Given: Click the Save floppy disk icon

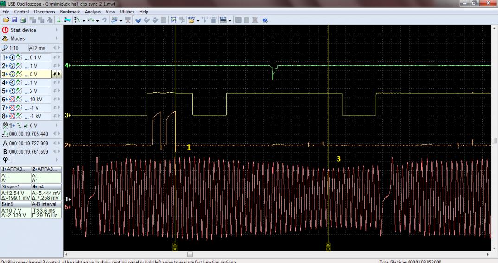Looking at the screenshot, I should click(14, 20).
